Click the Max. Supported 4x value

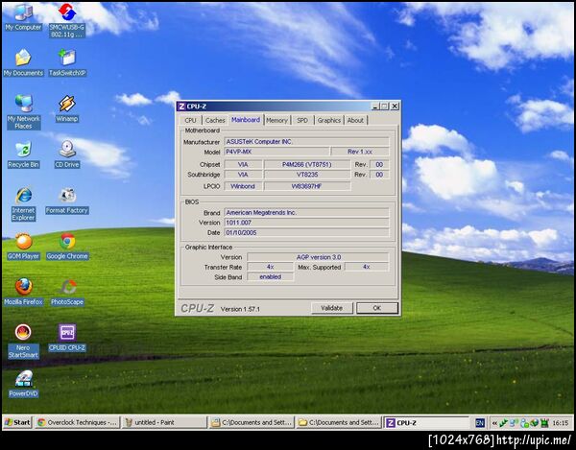(367, 267)
